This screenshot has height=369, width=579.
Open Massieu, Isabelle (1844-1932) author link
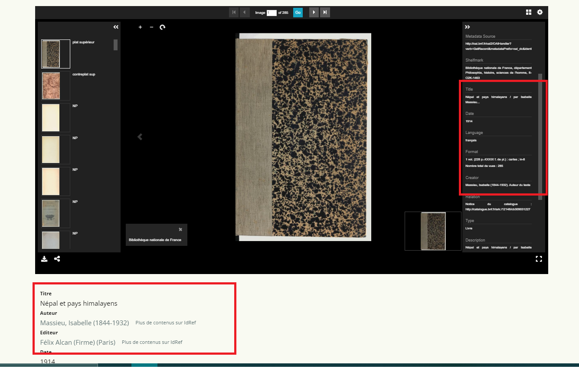pos(85,323)
